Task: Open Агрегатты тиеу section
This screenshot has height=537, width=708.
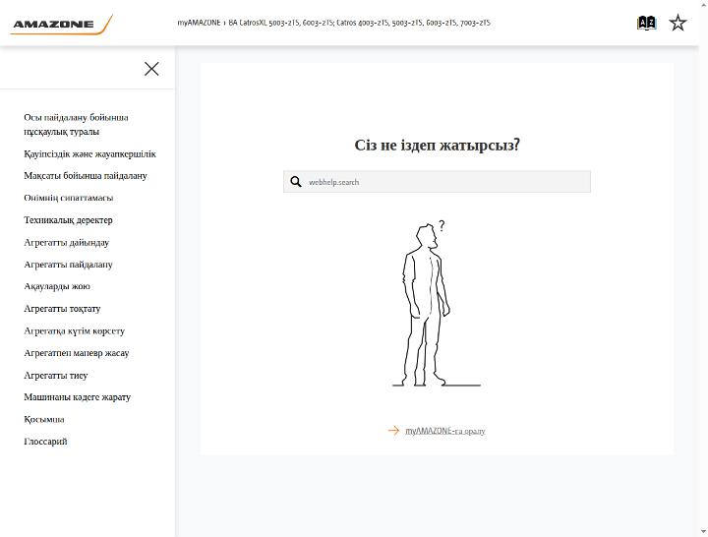Action: (x=55, y=376)
